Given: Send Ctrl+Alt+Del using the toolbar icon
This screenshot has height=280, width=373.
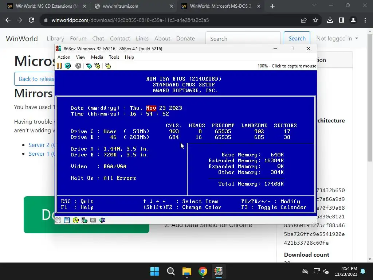Looking at the screenshot, I should [89, 66].
